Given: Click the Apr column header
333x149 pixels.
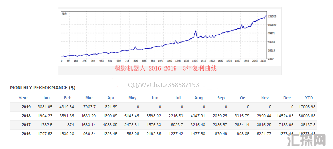Looking at the screenshot, I should (111, 98).
